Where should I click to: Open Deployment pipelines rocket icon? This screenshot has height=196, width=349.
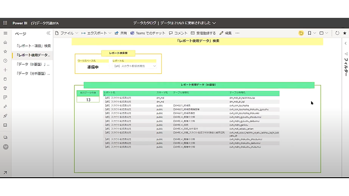(5, 116)
